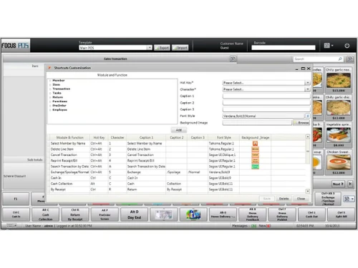Click Browse for background image
The width and height of the screenshot is (358, 268).
point(301,123)
